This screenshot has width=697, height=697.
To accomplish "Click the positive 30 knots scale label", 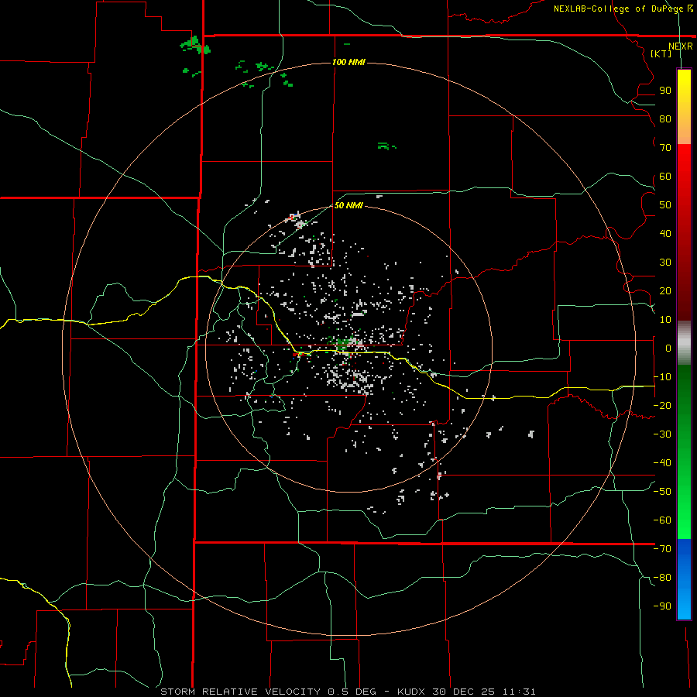I will click(x=665, y=263).
